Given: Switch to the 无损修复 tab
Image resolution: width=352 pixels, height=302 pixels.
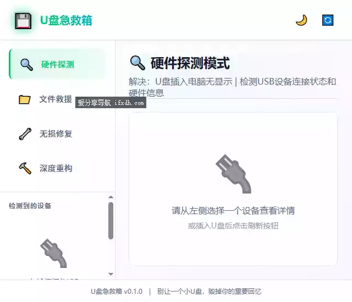Looking at the screenshot, I should click(x=57, y=134).
